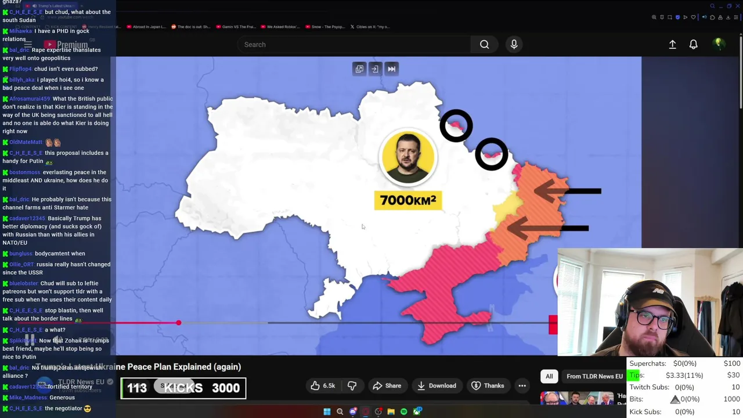The image size is (743, 418).
Task: Switch to the "Abroad in Japan" tab
Action: coord(146,27)
